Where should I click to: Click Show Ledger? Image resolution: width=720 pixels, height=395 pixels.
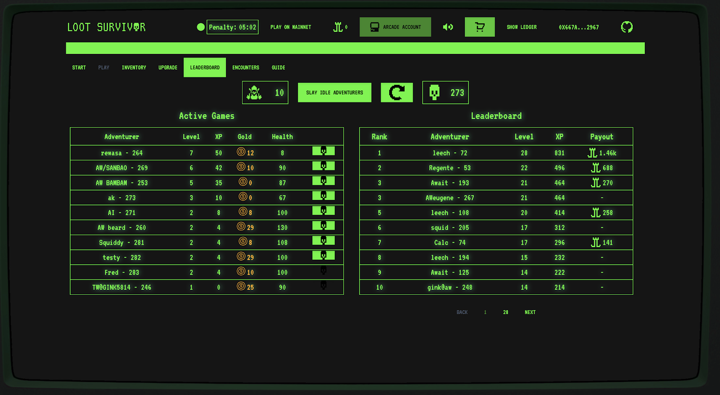[522, 27]
